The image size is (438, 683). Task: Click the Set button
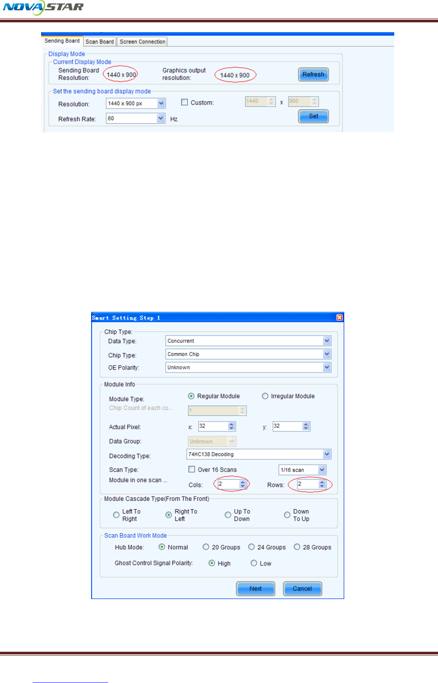click(313, 116)
